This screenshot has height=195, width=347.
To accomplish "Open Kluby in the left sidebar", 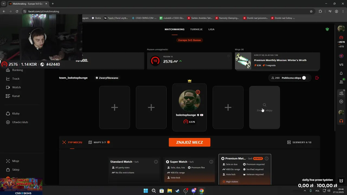I will tap(13, 113).
